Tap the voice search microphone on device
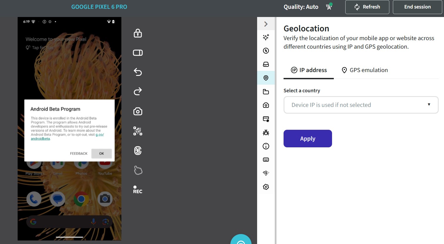The image size is (444, 244). coord(93,222)
